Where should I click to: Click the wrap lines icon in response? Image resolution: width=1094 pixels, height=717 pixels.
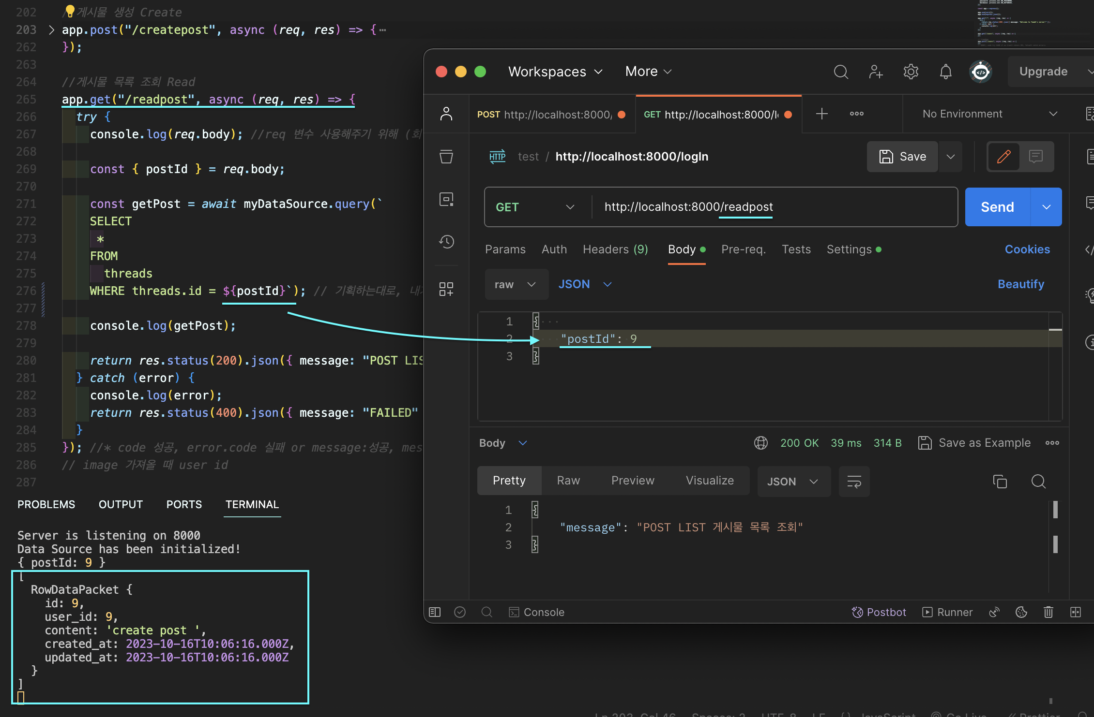coord(854,482)
